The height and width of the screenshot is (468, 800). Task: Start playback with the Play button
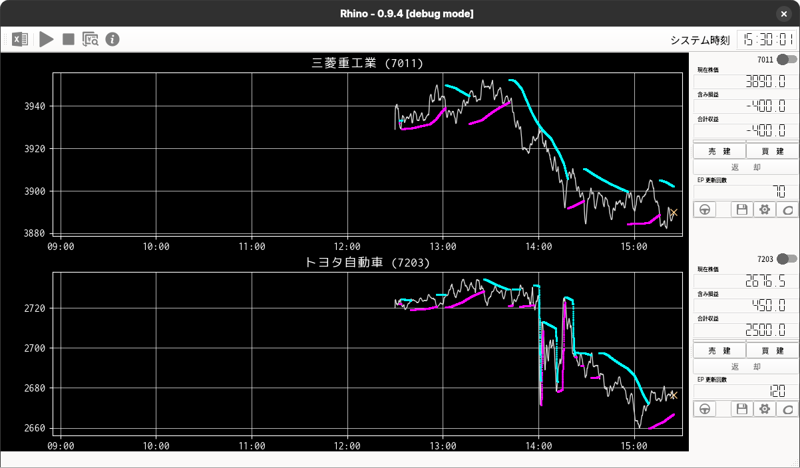click(46, 39)
